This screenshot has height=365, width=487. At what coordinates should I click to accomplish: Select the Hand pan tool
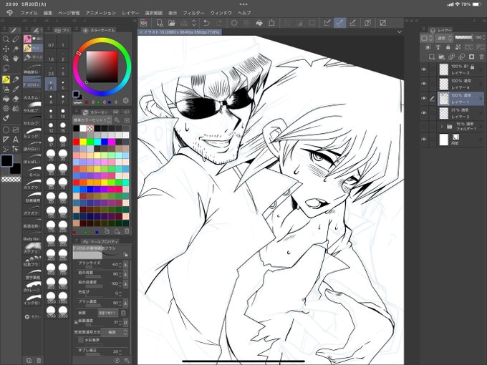click(16, 59)
